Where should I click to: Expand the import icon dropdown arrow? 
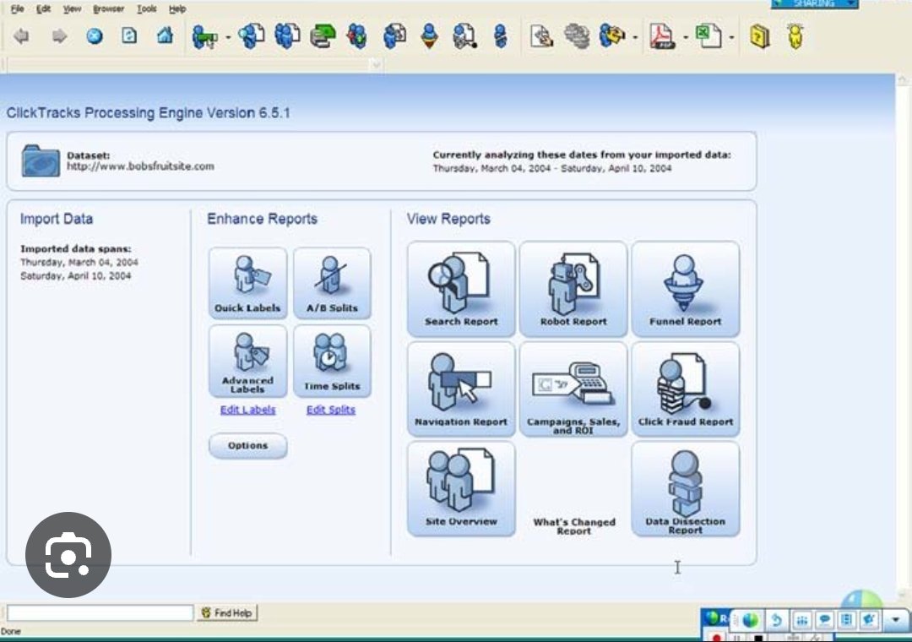pyautogui.click(x=228, y=38)
